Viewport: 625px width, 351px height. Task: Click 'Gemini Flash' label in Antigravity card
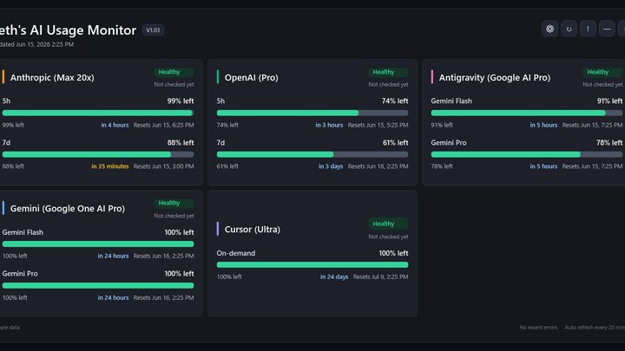(451, 101)
